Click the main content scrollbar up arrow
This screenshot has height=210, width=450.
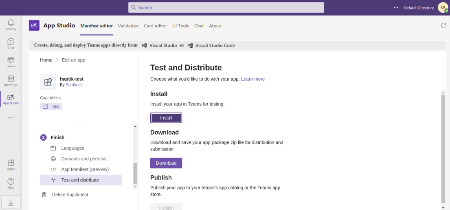[x=443, y=92]
